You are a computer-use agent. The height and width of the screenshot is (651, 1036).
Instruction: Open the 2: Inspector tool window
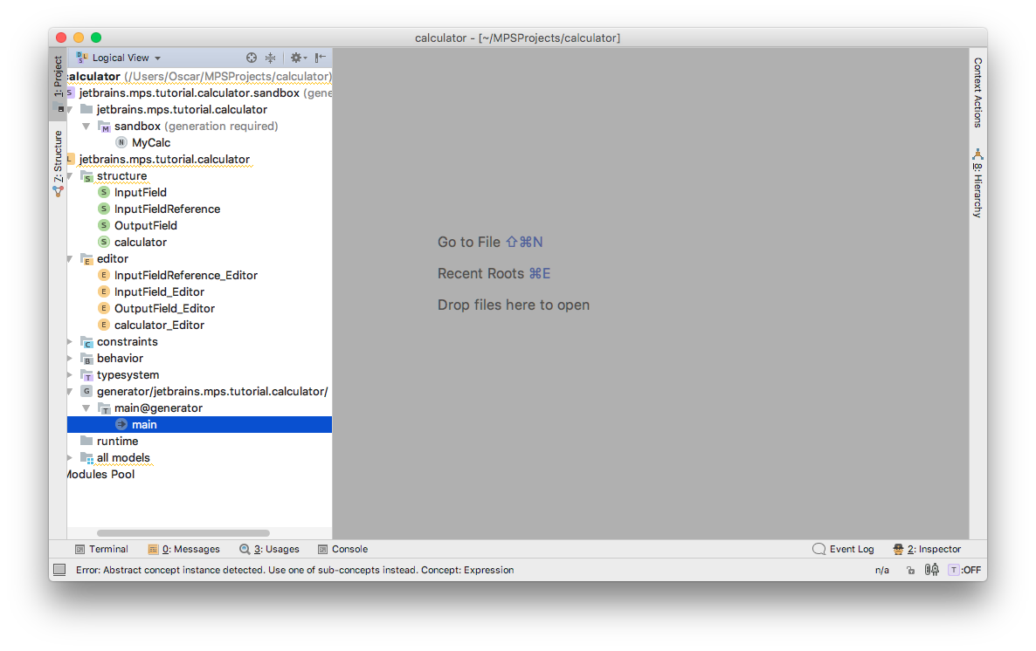[927, 549]
